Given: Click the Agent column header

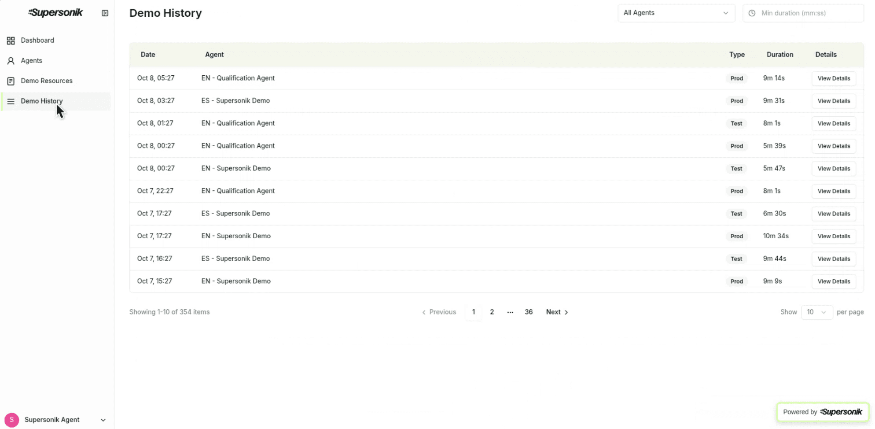Looking at the screenshot, I should click(x=214, y=55).
